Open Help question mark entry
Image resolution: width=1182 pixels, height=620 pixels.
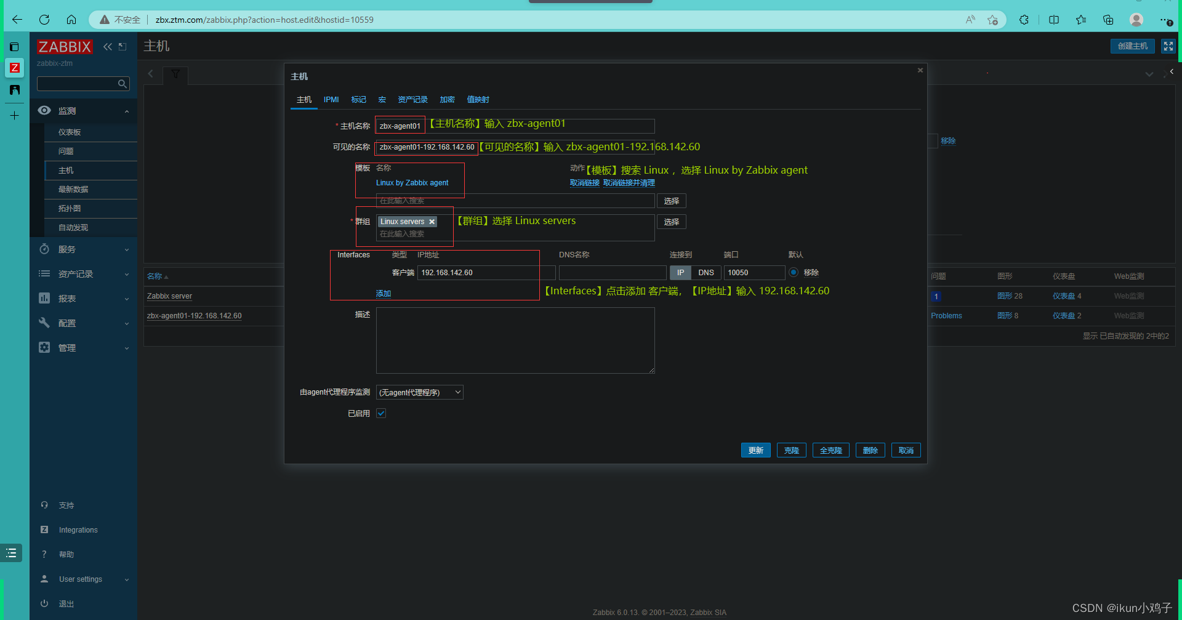point(66,555)
